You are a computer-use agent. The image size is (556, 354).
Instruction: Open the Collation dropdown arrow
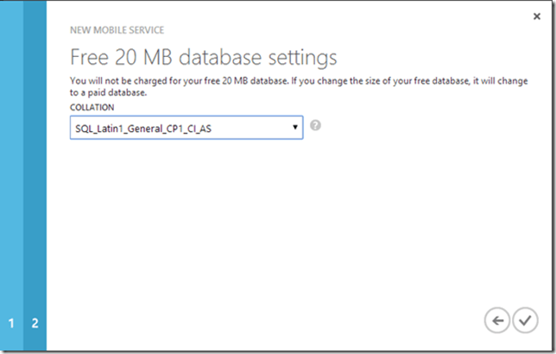[295, 128]
